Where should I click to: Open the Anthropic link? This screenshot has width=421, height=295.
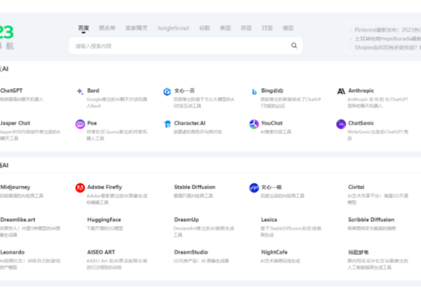tap(361, 91)
